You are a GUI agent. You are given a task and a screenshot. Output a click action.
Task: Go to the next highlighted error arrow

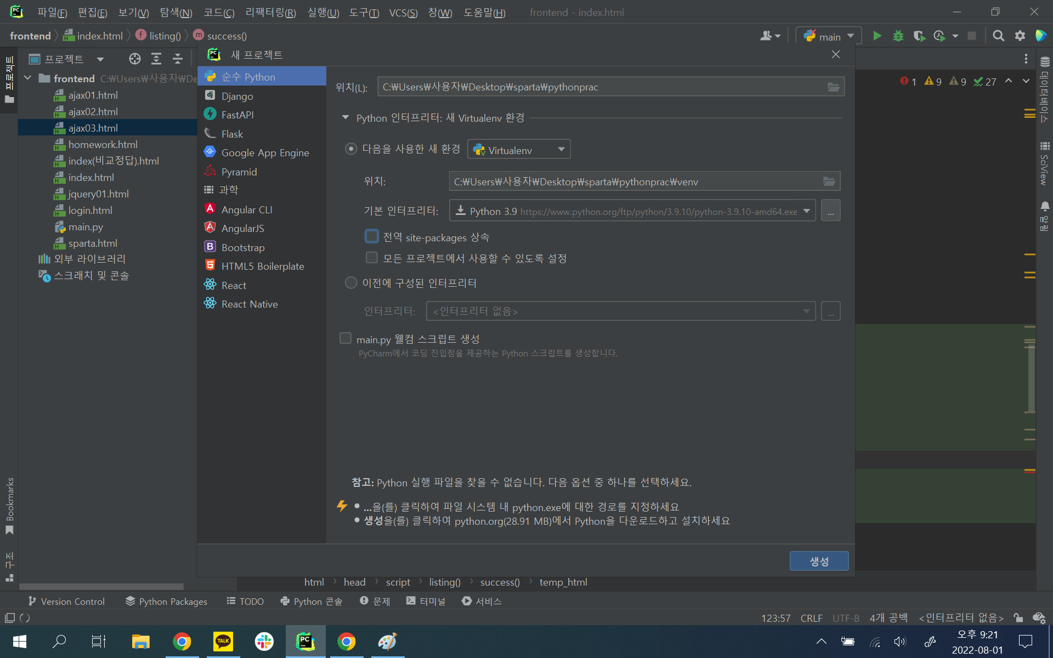coord(1026,81)
